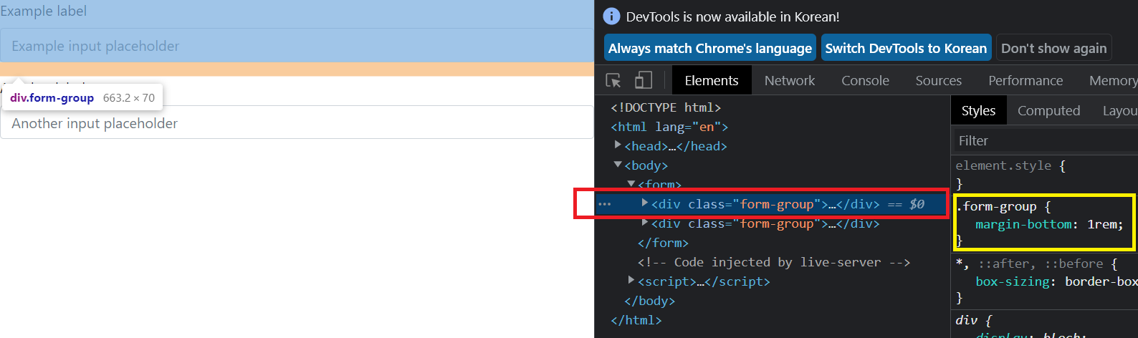
Task: Edit the margin-bottom 1rem value
Action: (x=1104, y=225)
